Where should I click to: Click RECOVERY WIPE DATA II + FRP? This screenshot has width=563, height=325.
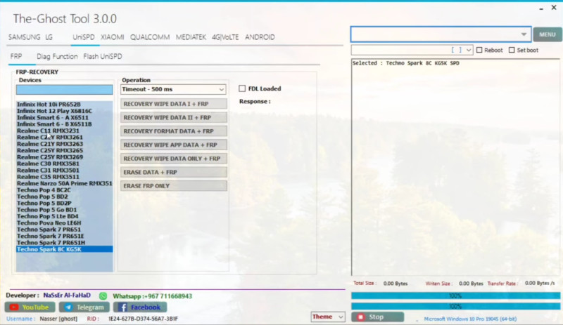[x=174, y=117]
